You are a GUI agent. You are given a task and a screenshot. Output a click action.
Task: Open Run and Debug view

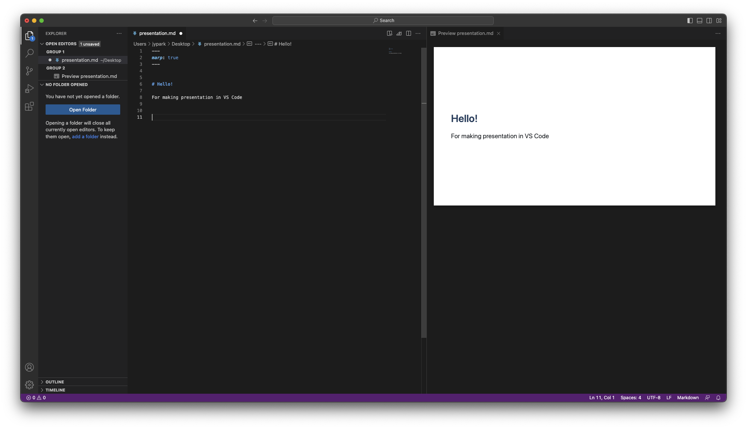click(29, 89)
